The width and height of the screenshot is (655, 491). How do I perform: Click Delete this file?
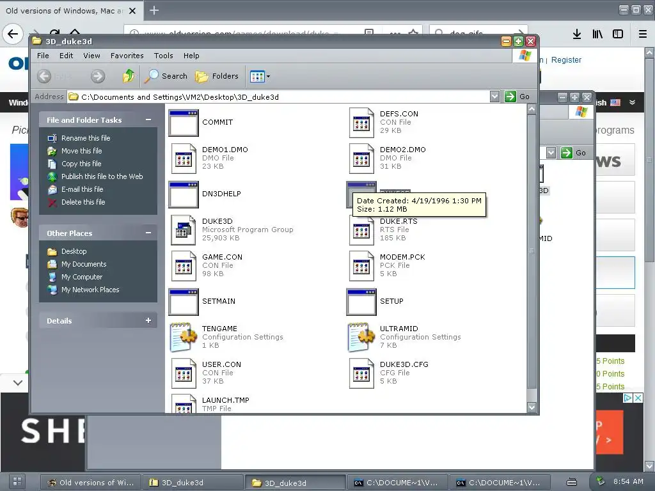pyautogui.click(x=83, y=202)
